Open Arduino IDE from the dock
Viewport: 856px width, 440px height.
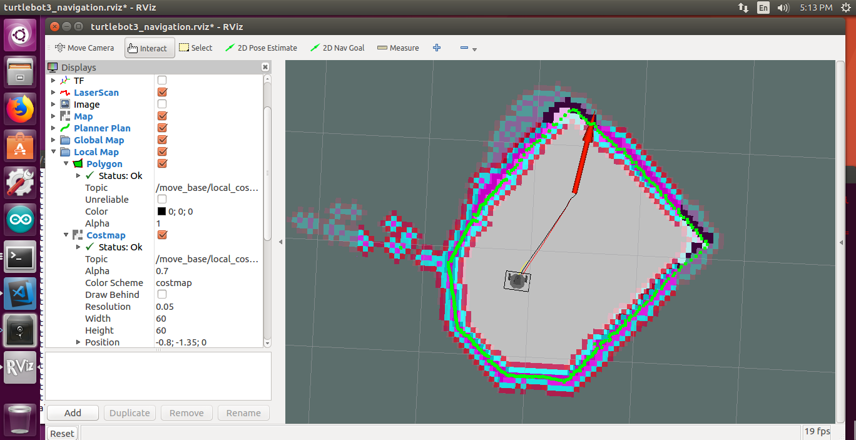[x=20, y=220]
